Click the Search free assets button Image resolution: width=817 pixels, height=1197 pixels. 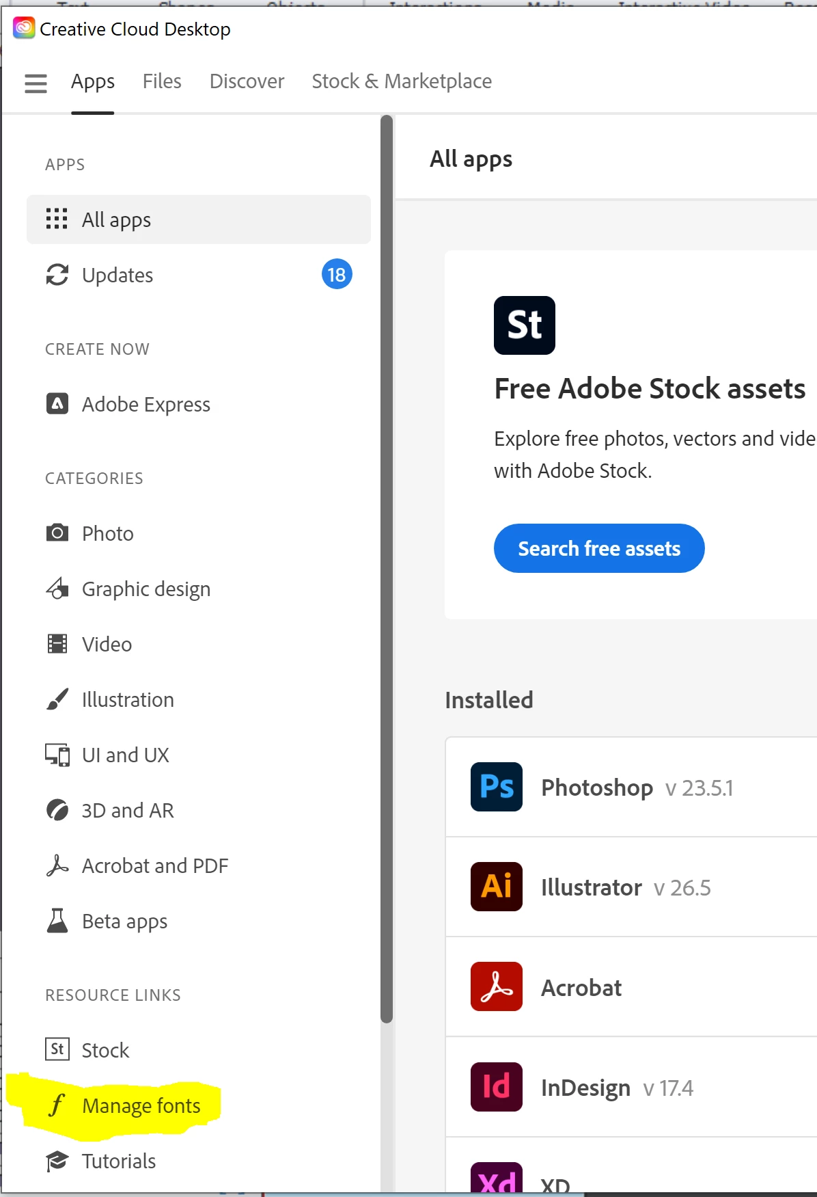click(x=599, y=548)
